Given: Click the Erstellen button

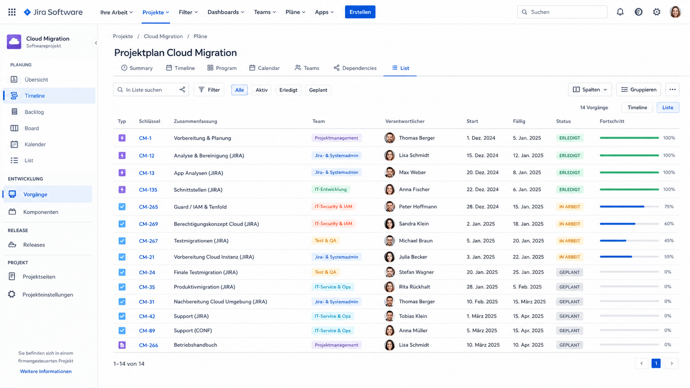Looking at the screenshot, I should 360,12.
